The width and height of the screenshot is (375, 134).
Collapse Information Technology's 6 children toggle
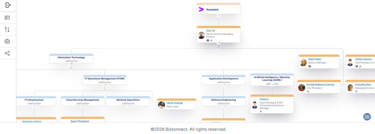(x=71, y=64)
